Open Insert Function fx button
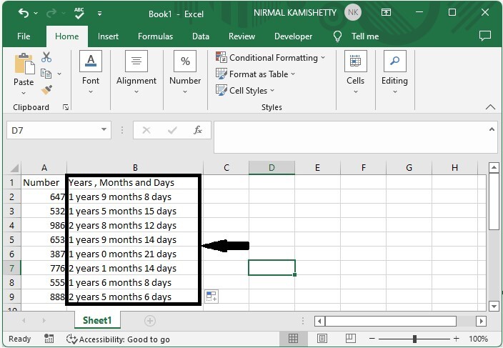This screenshot has height=348, width=503. (198, 130)
